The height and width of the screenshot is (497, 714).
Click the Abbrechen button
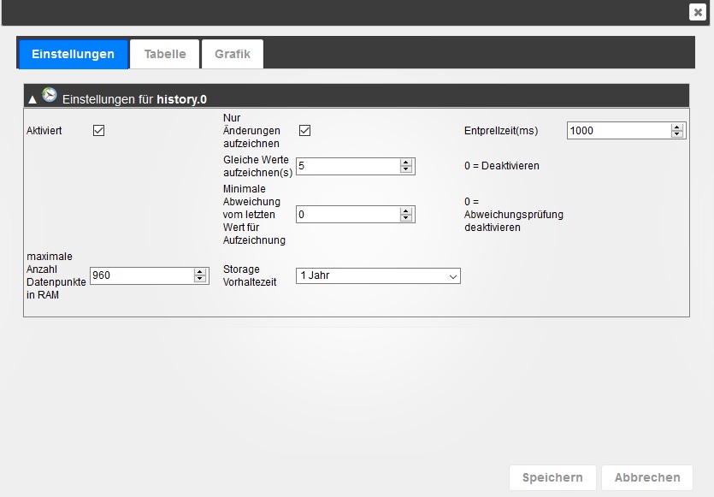[647, 477]
